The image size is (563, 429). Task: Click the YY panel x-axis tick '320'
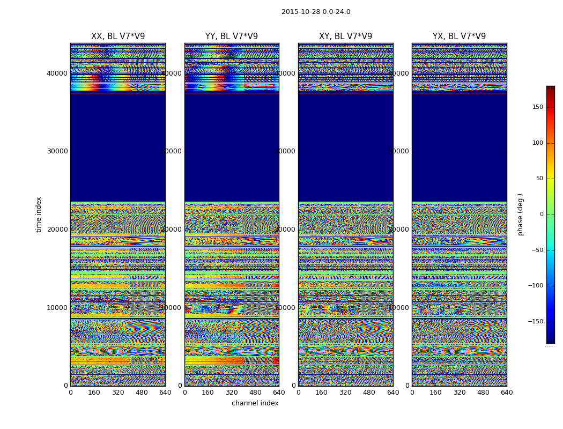232,393
